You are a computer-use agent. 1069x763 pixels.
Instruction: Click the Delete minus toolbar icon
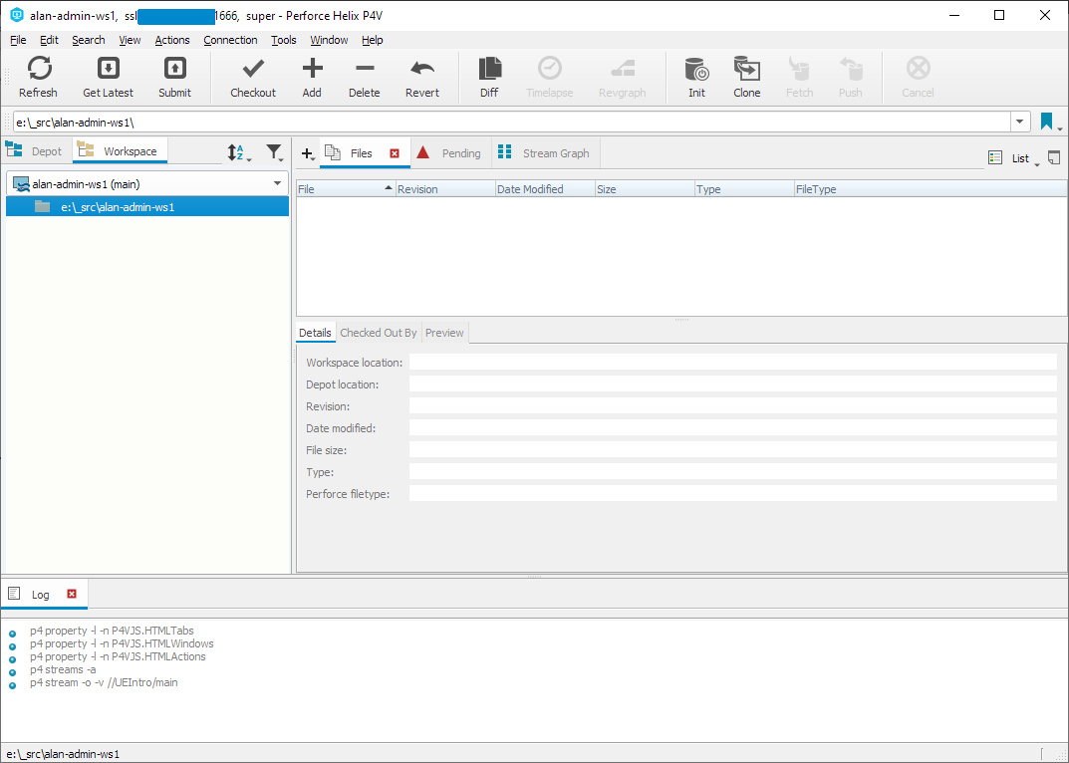365,68
